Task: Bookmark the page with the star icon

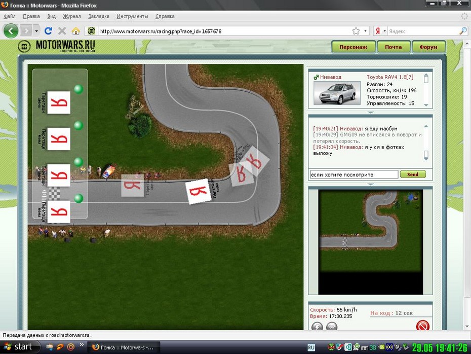Action: [x=356, y=31]
